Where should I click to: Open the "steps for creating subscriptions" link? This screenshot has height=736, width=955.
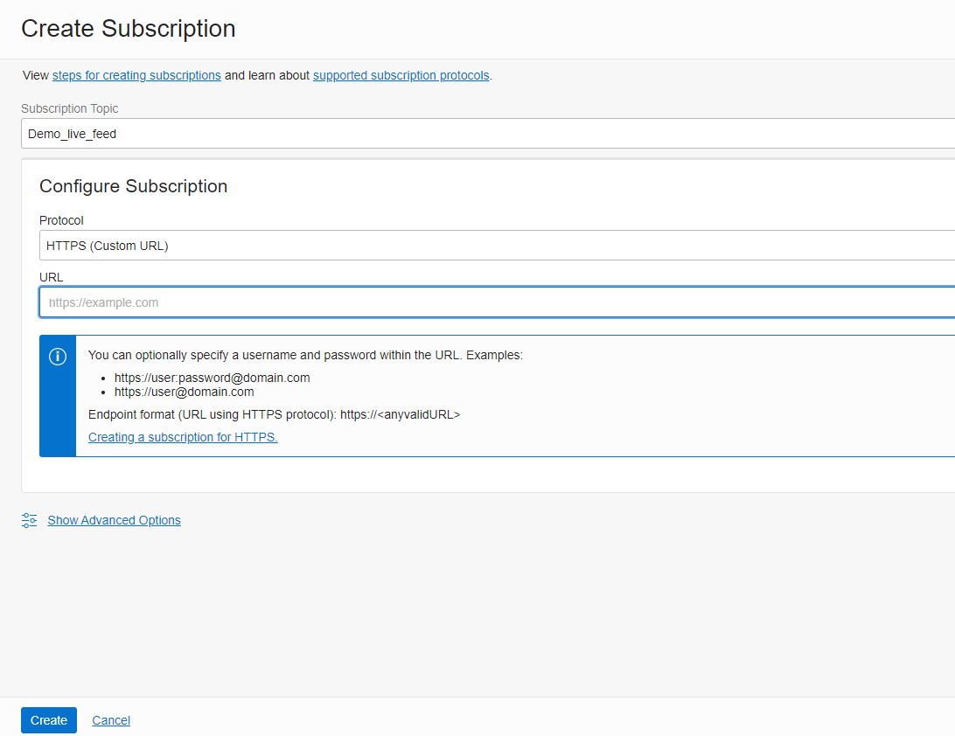pos(136,75)
